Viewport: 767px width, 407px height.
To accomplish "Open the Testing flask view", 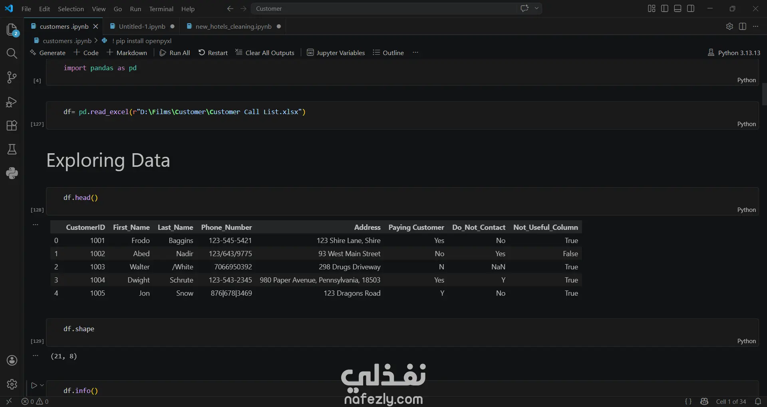I will click(12, 149).
